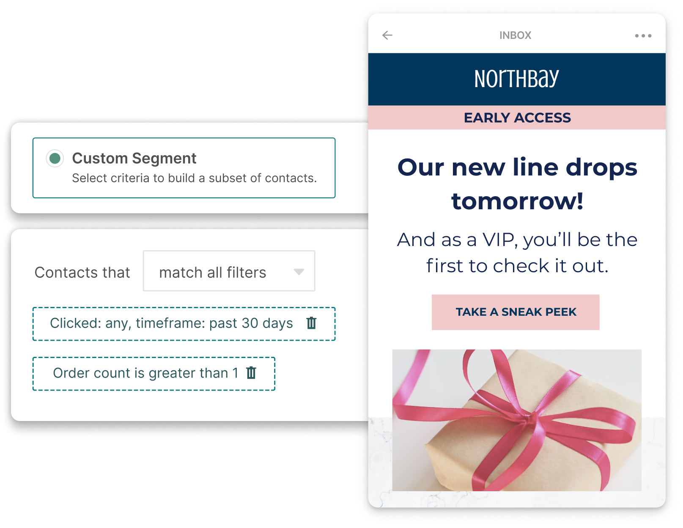Select the Custom Segment radio button
The width and height of the screenshot is (683, 528).
click(55, 159)
